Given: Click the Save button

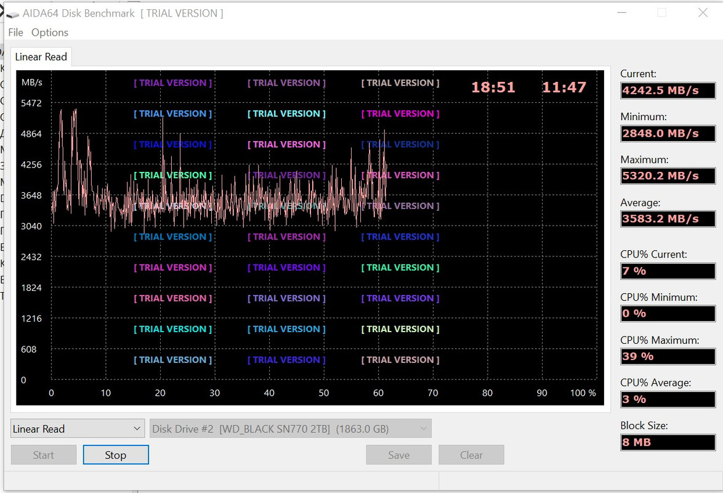Looking at the screenshot, I should tap(399, 455).
